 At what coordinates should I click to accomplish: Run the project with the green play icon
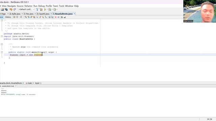pos(45,9)
